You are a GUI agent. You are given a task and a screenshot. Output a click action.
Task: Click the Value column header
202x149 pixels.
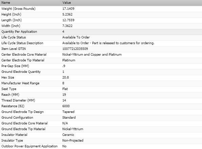pyautogui.click(x=132, y=3)
